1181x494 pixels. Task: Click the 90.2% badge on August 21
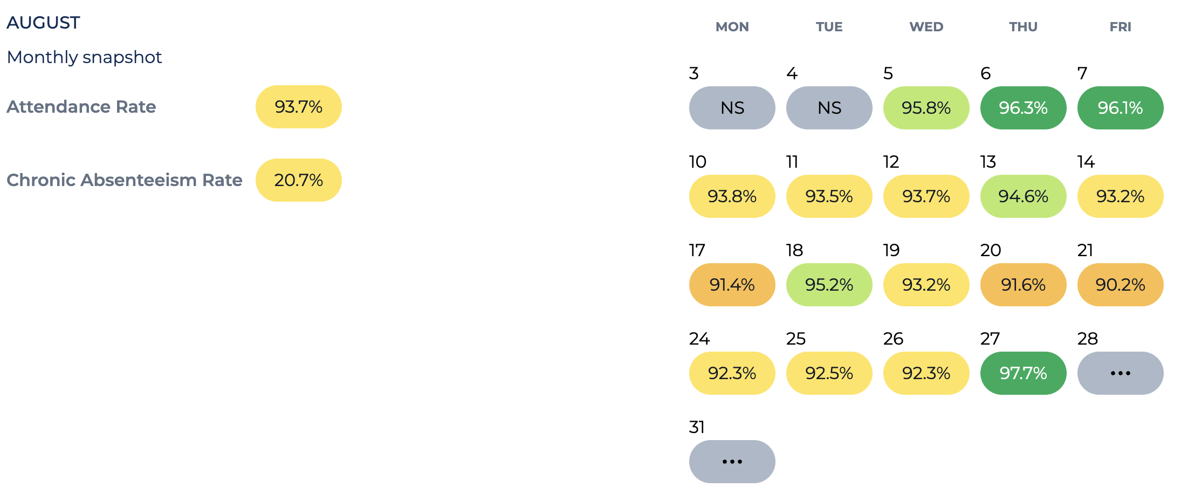tap(1120, 285)
